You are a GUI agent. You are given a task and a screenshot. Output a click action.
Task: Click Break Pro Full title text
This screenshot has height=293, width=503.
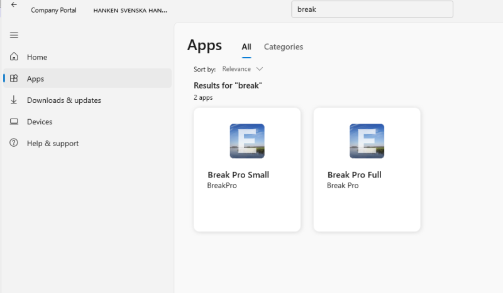tap(355, 175)
